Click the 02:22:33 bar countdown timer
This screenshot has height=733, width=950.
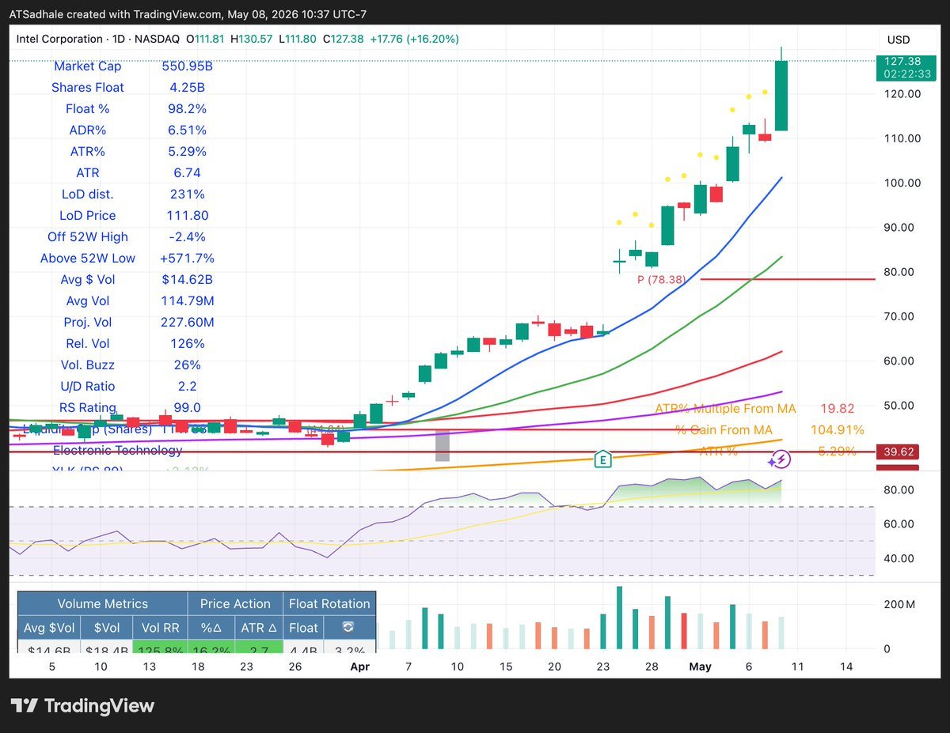[907, 74]
